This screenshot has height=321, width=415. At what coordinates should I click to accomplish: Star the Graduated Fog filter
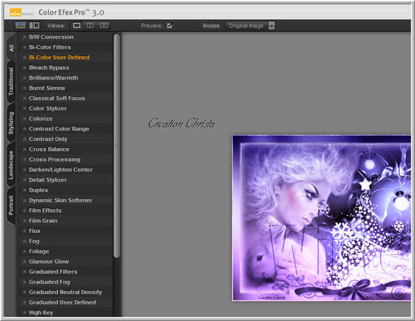click(x=24, y=282)
